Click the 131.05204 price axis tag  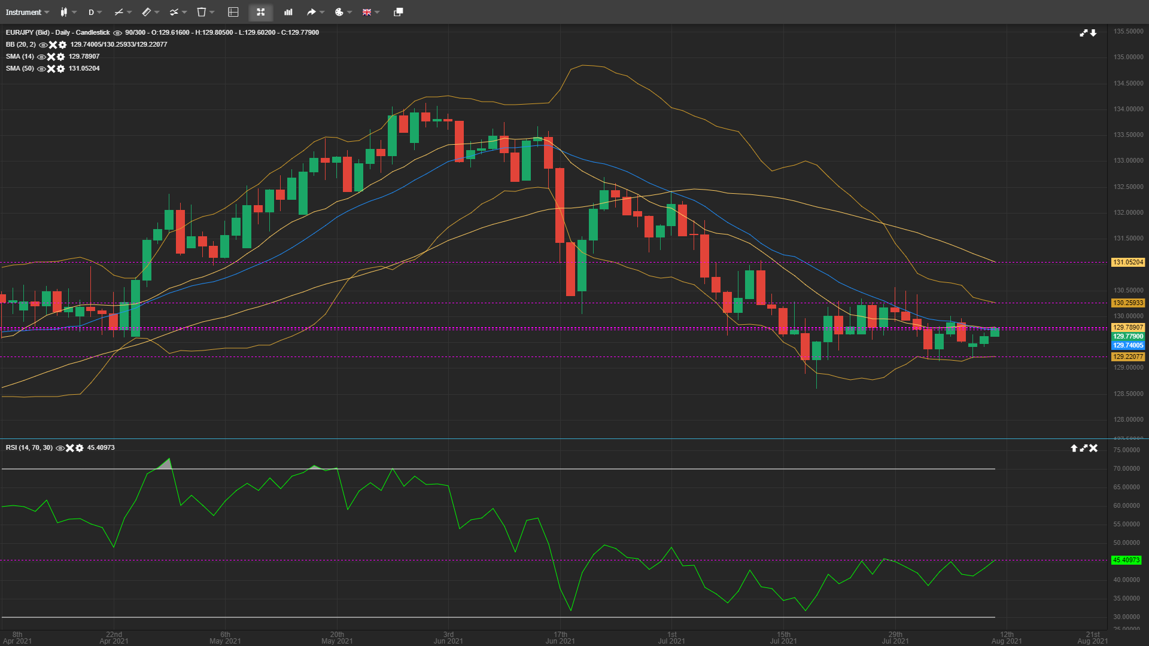pyautogui.click(x=1128, y=262)
